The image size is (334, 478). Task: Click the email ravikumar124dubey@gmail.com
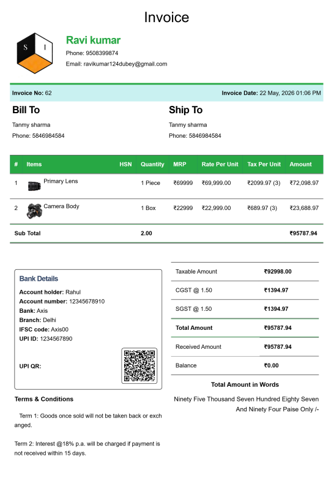tap(125, 64)
